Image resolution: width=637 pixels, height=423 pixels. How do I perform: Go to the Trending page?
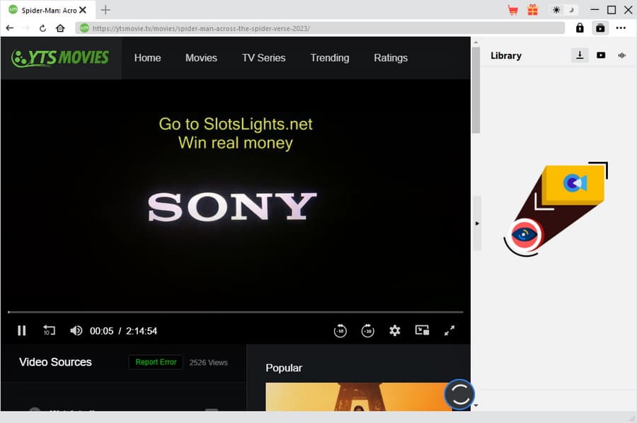tap(329, 58)
